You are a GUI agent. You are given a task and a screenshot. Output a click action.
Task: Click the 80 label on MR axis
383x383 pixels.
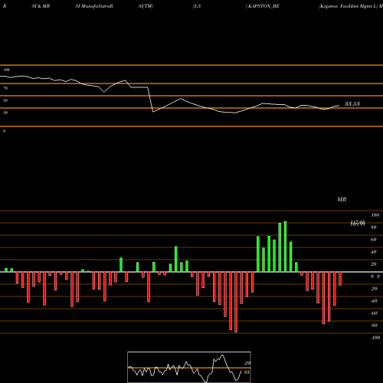coord(374,228)
